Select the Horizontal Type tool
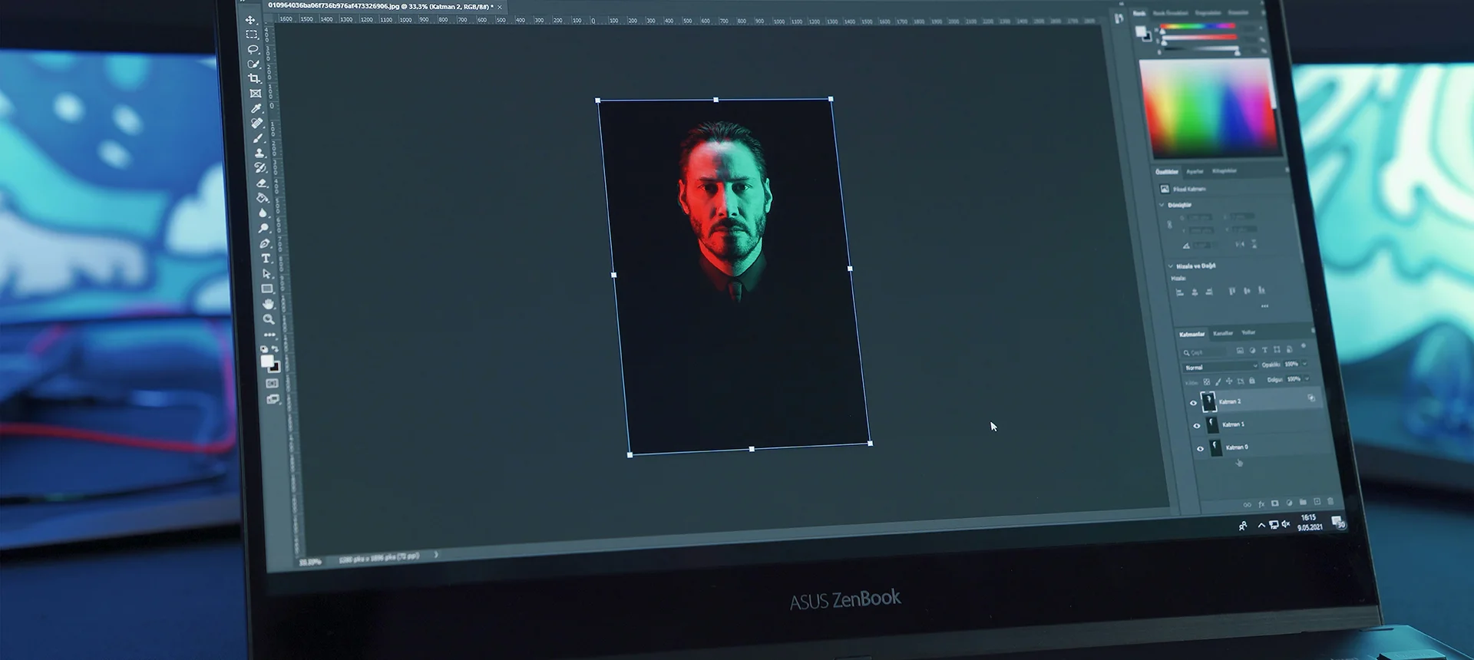This screenshot has width=1474, height=660. click(266, 259)
